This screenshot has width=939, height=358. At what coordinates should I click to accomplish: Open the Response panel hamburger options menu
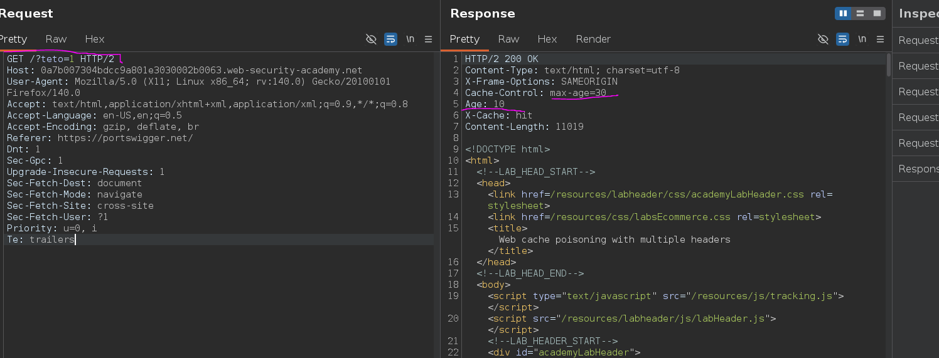pyautogui.click(x=880, y=39)
